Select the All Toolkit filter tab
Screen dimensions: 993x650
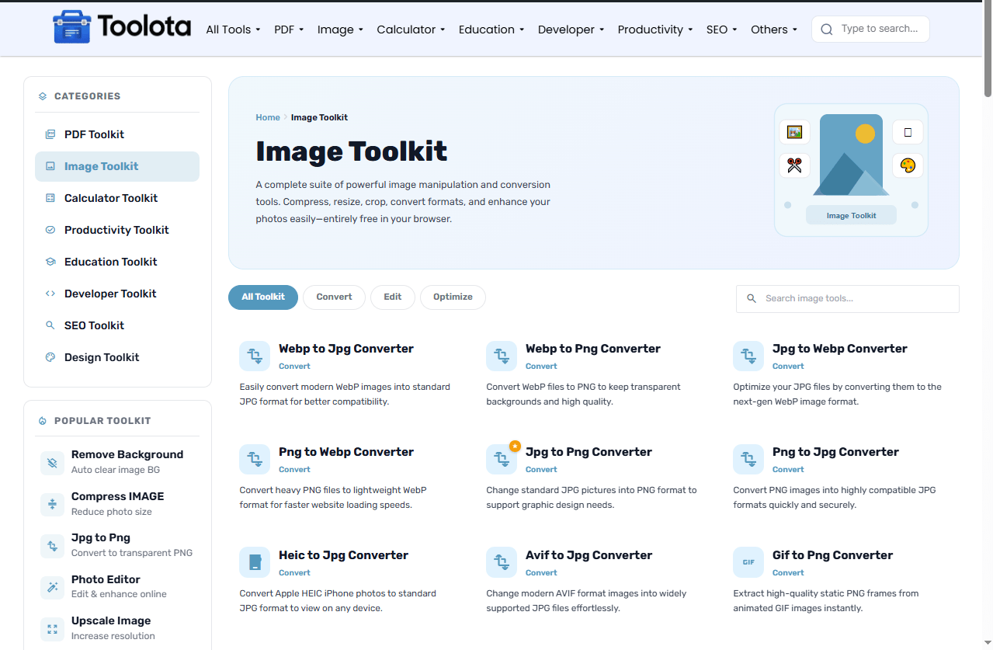click(x=263, y=297)
